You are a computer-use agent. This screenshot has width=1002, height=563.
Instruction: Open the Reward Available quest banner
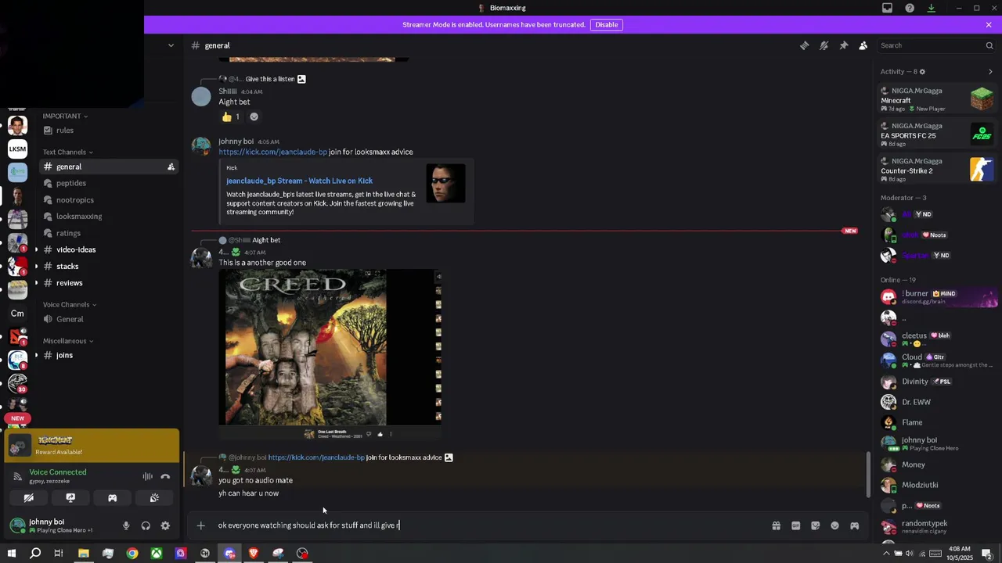point(92,445)
